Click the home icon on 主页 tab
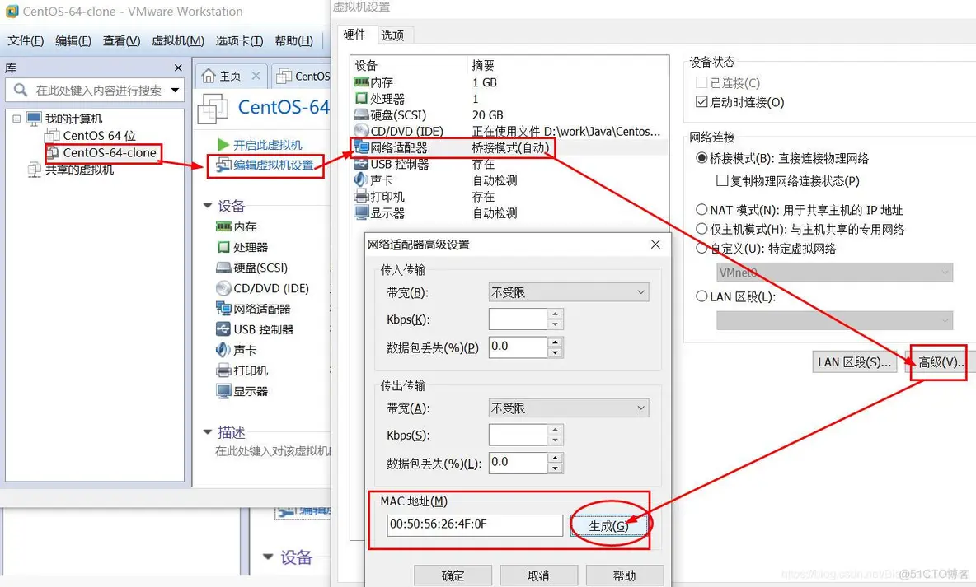 [x=209, y=76]
